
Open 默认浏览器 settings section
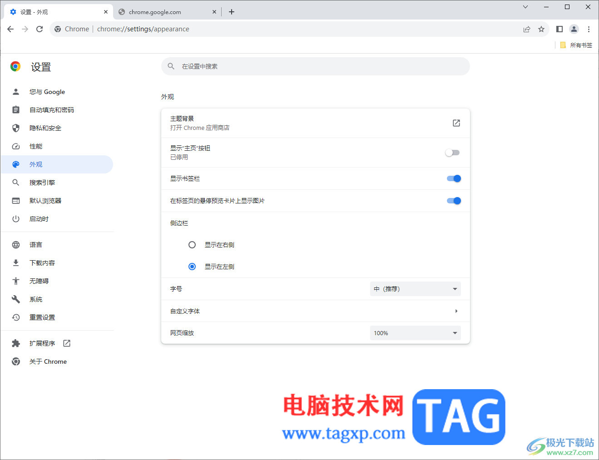(57, 201)
